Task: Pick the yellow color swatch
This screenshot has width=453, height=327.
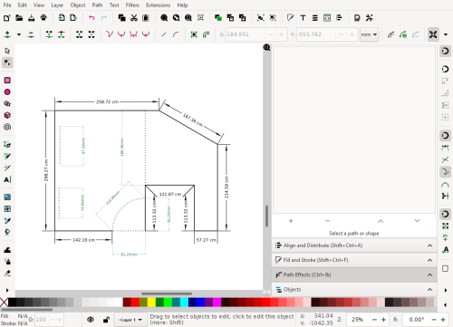Action: click(x=151, y=303)
